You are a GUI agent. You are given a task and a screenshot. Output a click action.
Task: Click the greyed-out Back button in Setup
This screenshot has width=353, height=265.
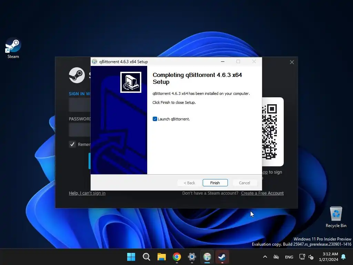pos(189,183)
